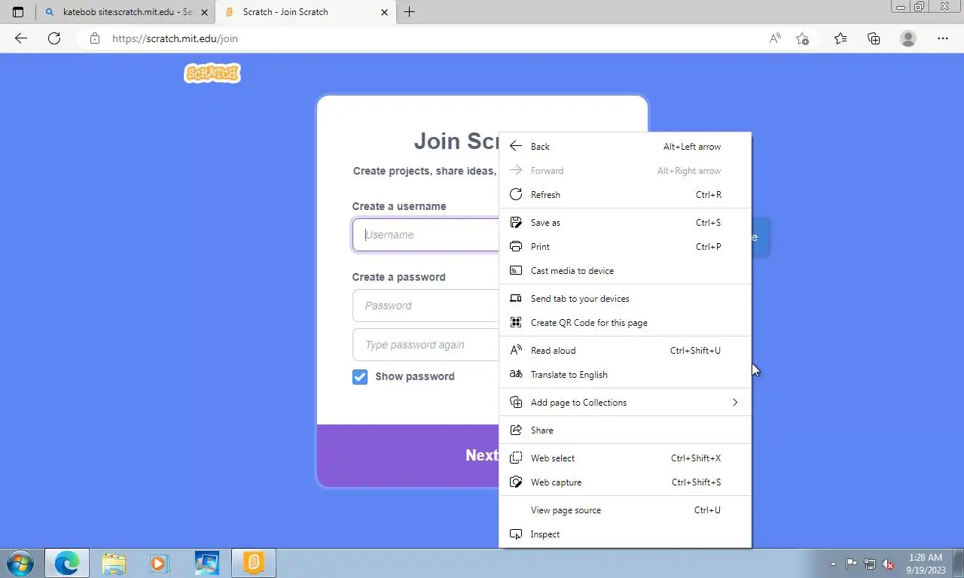Open Add page to Collections entry
964x578 pixels.
point(625,403)
